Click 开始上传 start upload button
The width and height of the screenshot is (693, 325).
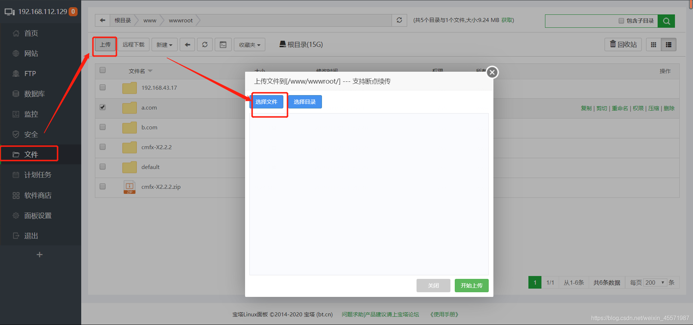[472, 285]
